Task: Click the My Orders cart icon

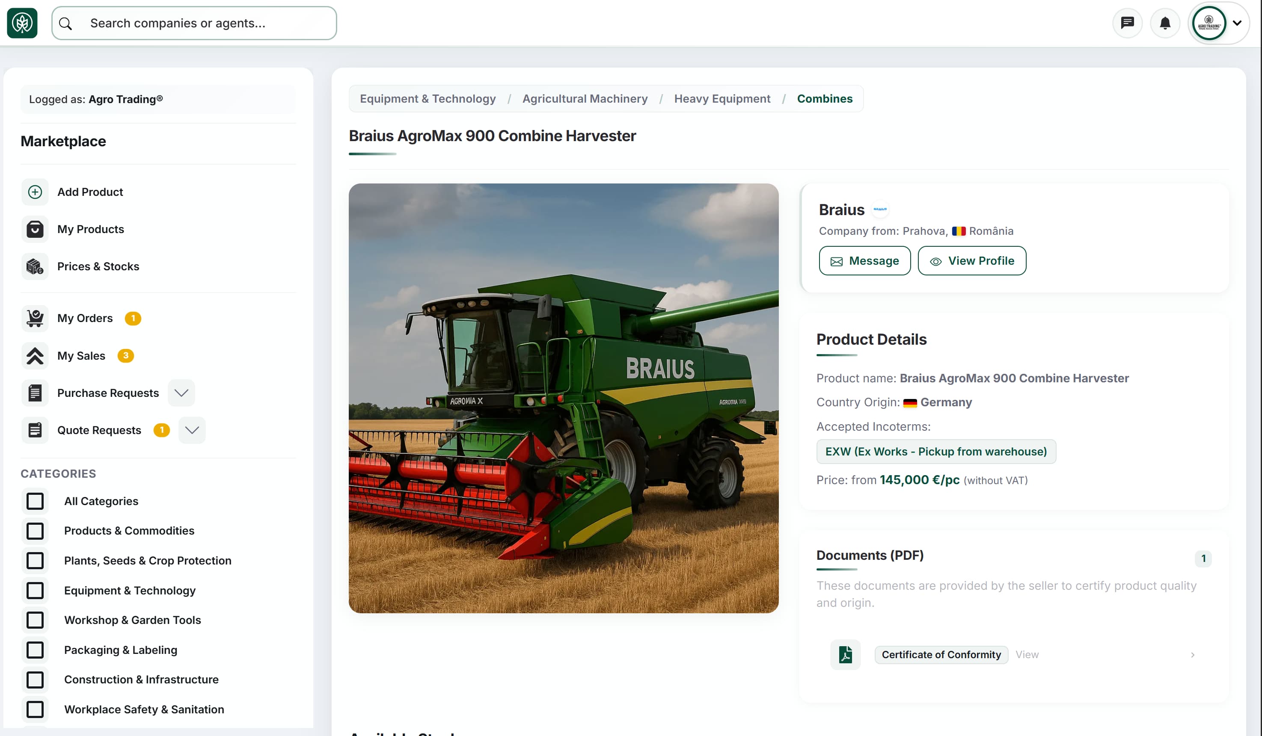Action: [35, 318]
